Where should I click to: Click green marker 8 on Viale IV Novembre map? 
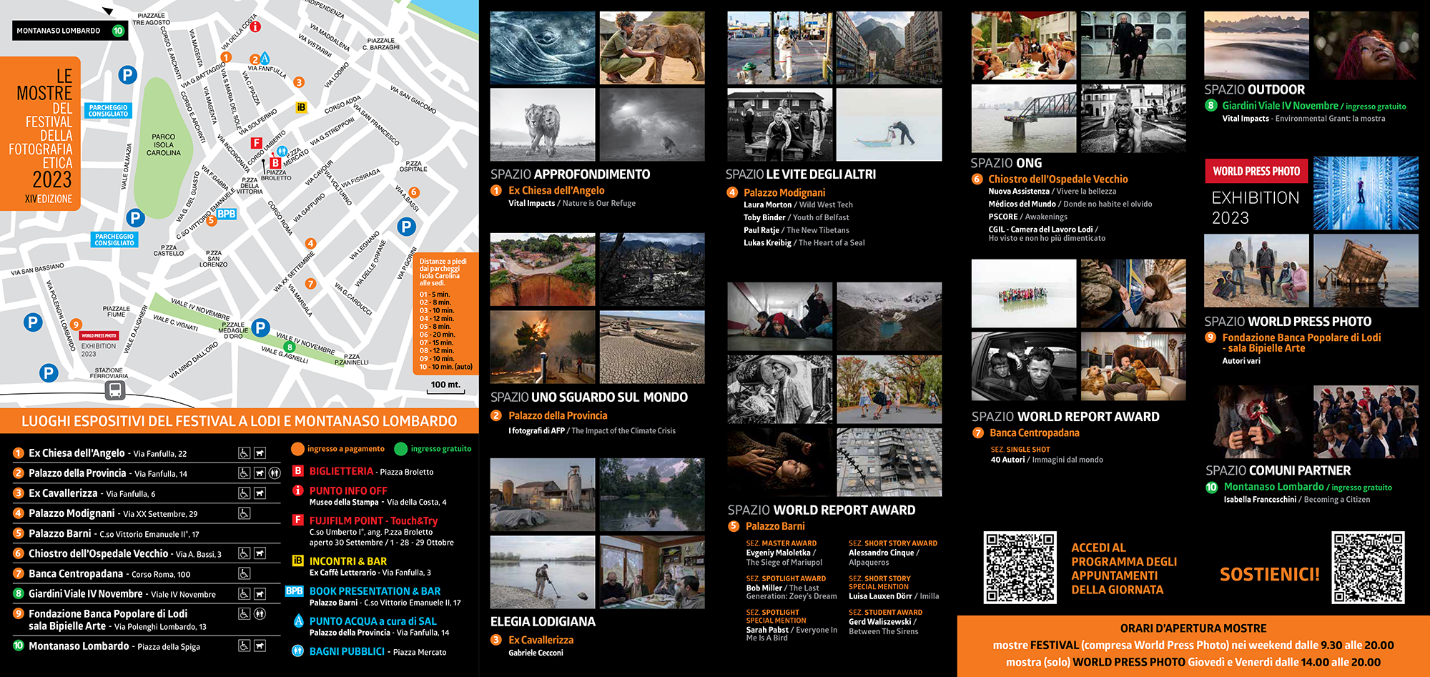coord(290,347)
